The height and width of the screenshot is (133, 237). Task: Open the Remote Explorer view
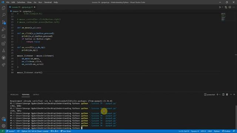point(3,36)
